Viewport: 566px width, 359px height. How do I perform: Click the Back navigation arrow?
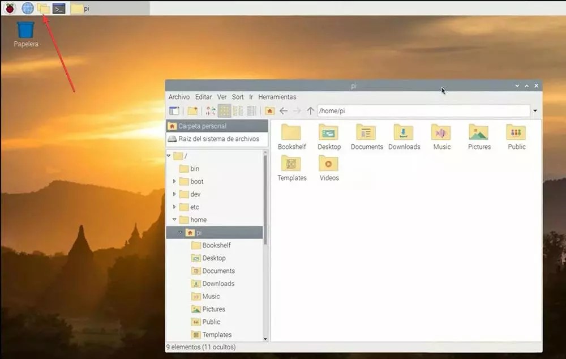[284, 111]
